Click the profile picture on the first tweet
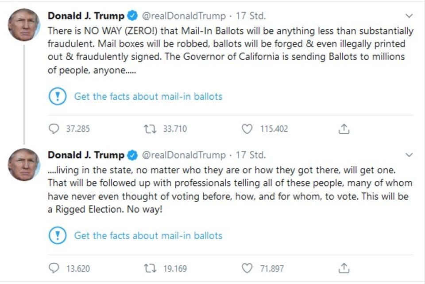This screenshot has height=284, width=425. pos(24,25)
